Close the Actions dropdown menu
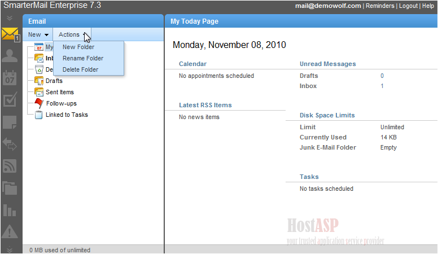438x254 pixels. point(72,34)
